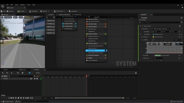Toggle the Scale RGB checkbox
184x103 pixels.
point(143,32)
